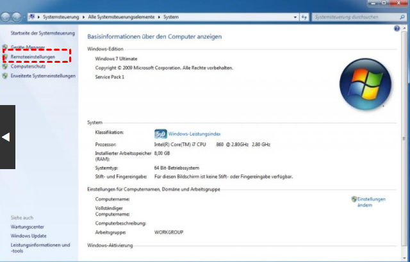The height and width of the screenshot is (262, 410).
Task: Click the WORKGROUP value
Action: click(169, 232)
